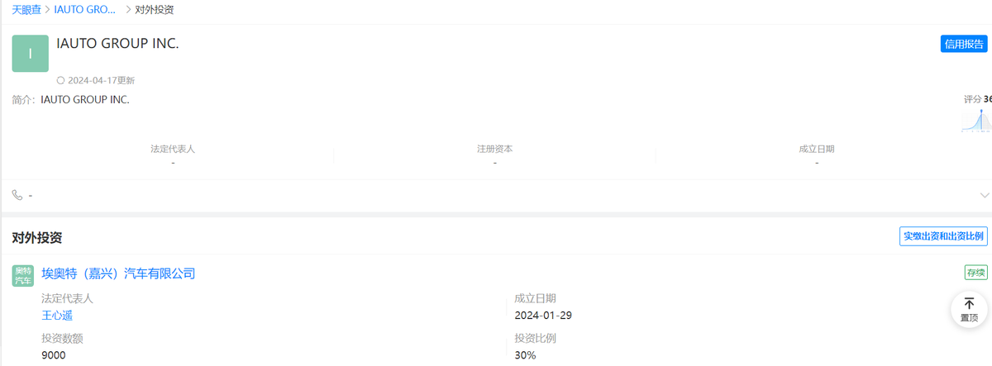The width and height of the screenshot is (992, 366).
Task: Click the 评分 score label
Action: (x=973, y=99)
